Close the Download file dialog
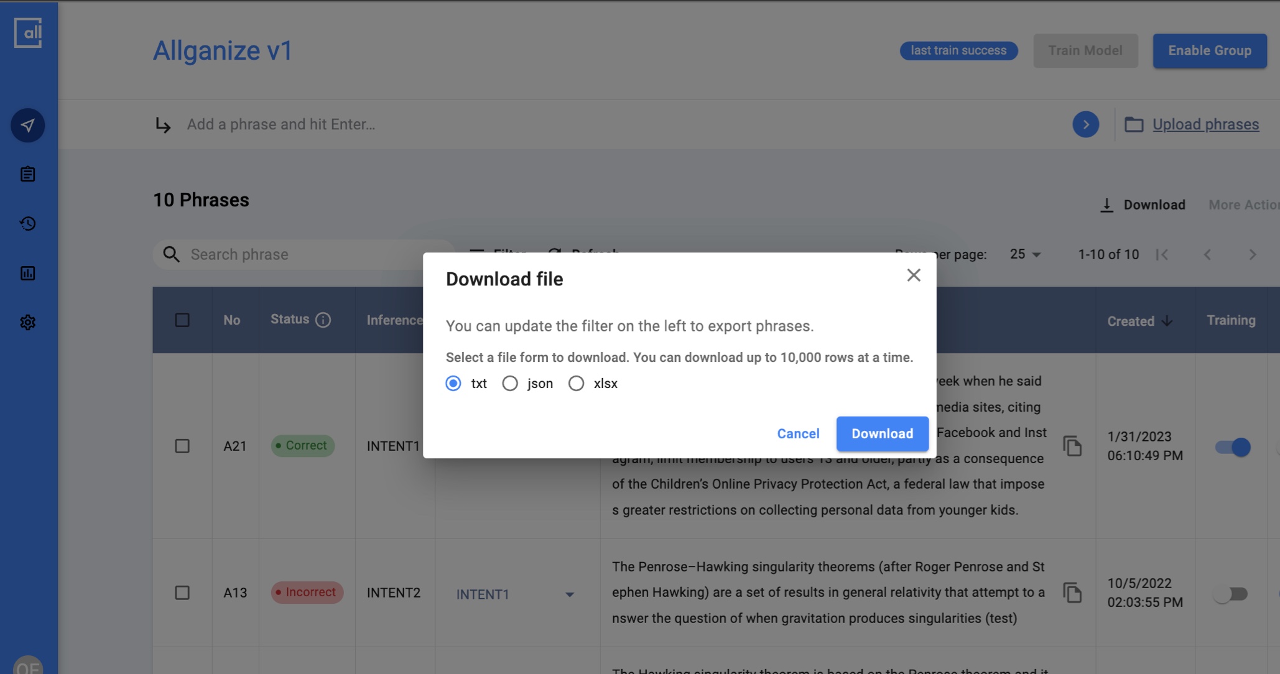 913,275
